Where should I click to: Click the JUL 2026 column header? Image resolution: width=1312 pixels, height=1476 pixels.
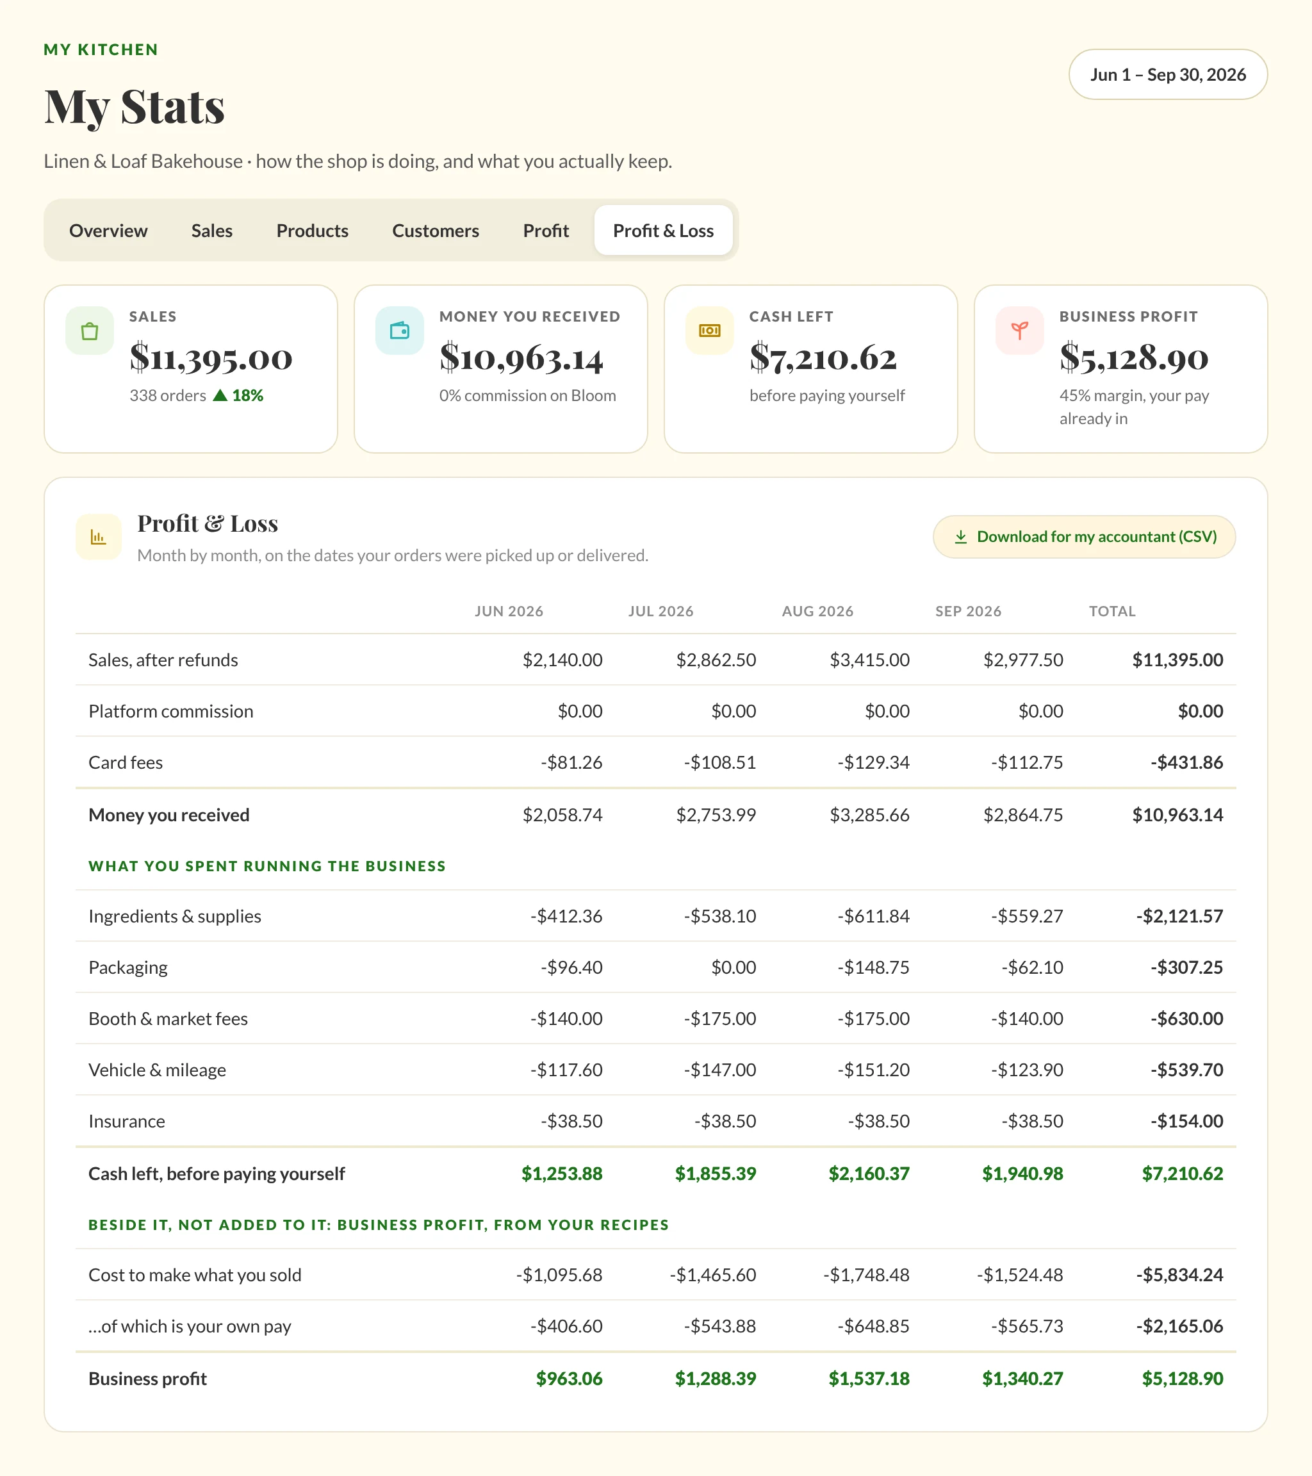[660, 611]
